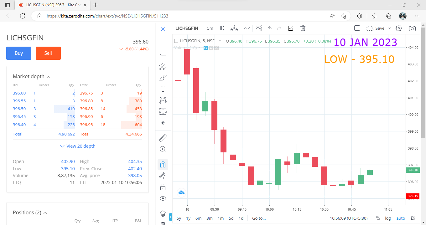
Task: Select the measure ruler tool
Action: (x=163, y=138)
